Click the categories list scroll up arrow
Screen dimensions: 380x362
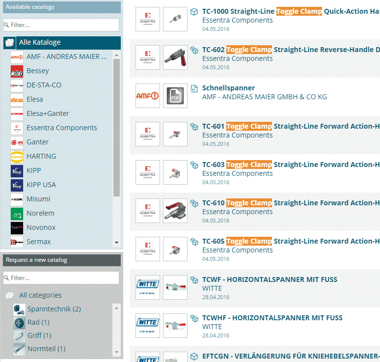[116, 308]
